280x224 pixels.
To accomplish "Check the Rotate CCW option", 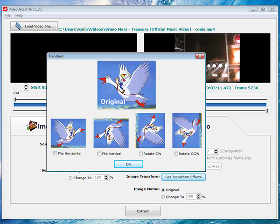I will 176,154.
